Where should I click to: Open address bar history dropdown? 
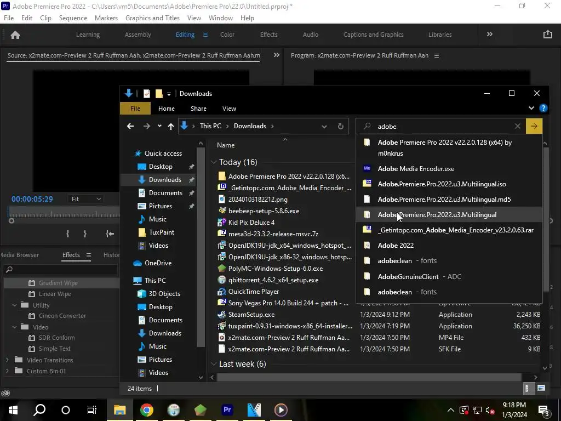click(x=324, y=127)
